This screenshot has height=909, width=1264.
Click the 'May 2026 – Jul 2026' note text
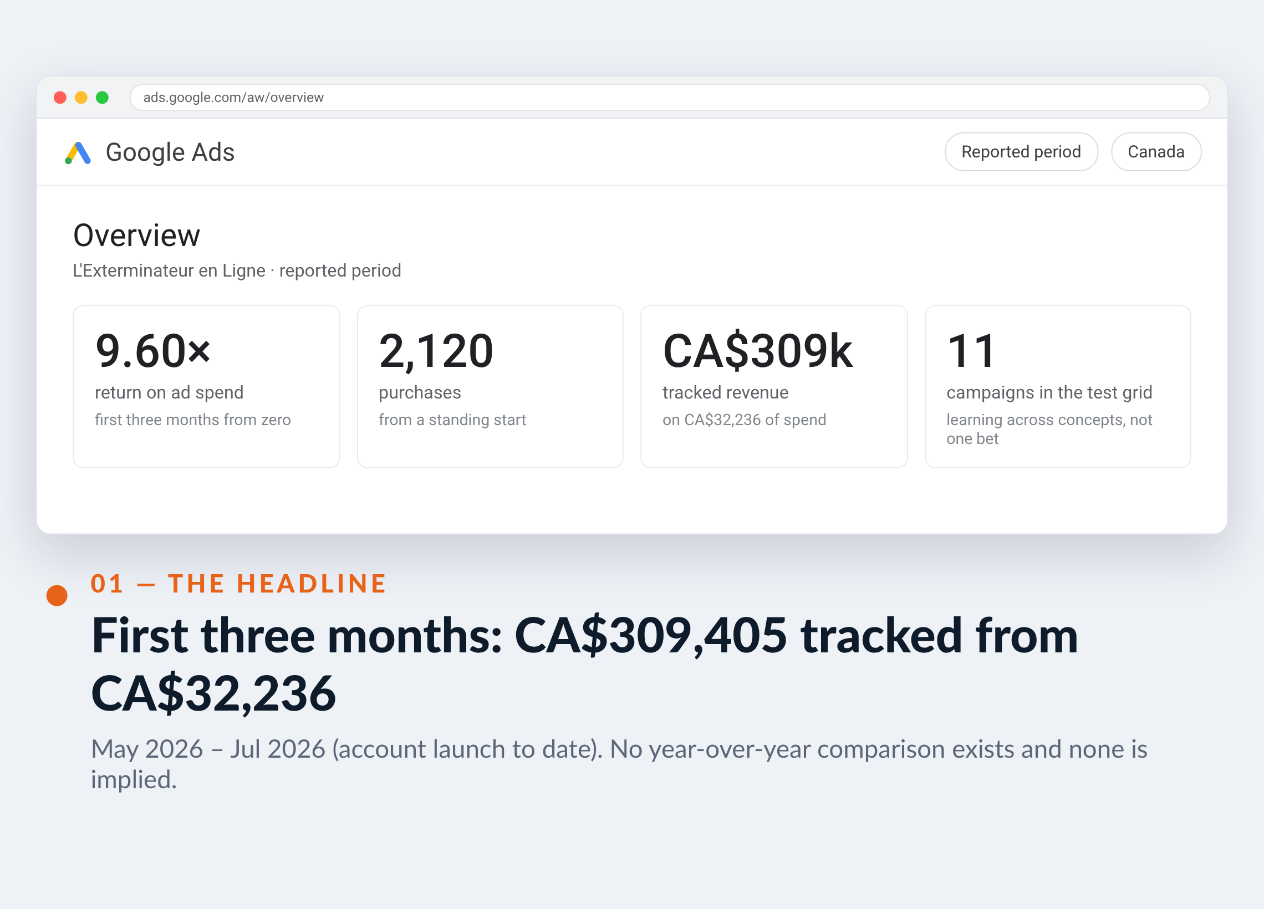(619, 764)
